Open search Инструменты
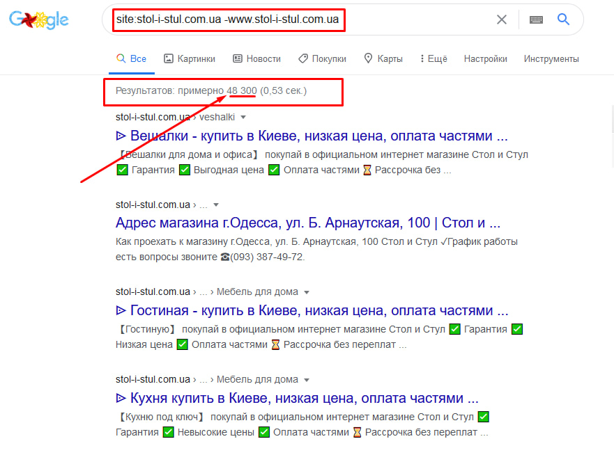Screen dimensions: 614x455 coord(551,58)
